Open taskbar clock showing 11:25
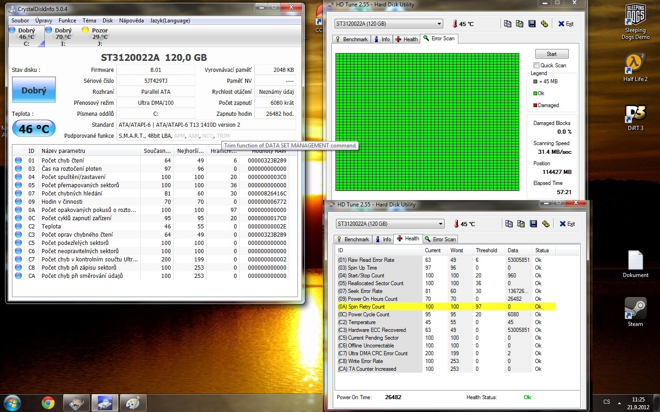 tap(638, 403)
